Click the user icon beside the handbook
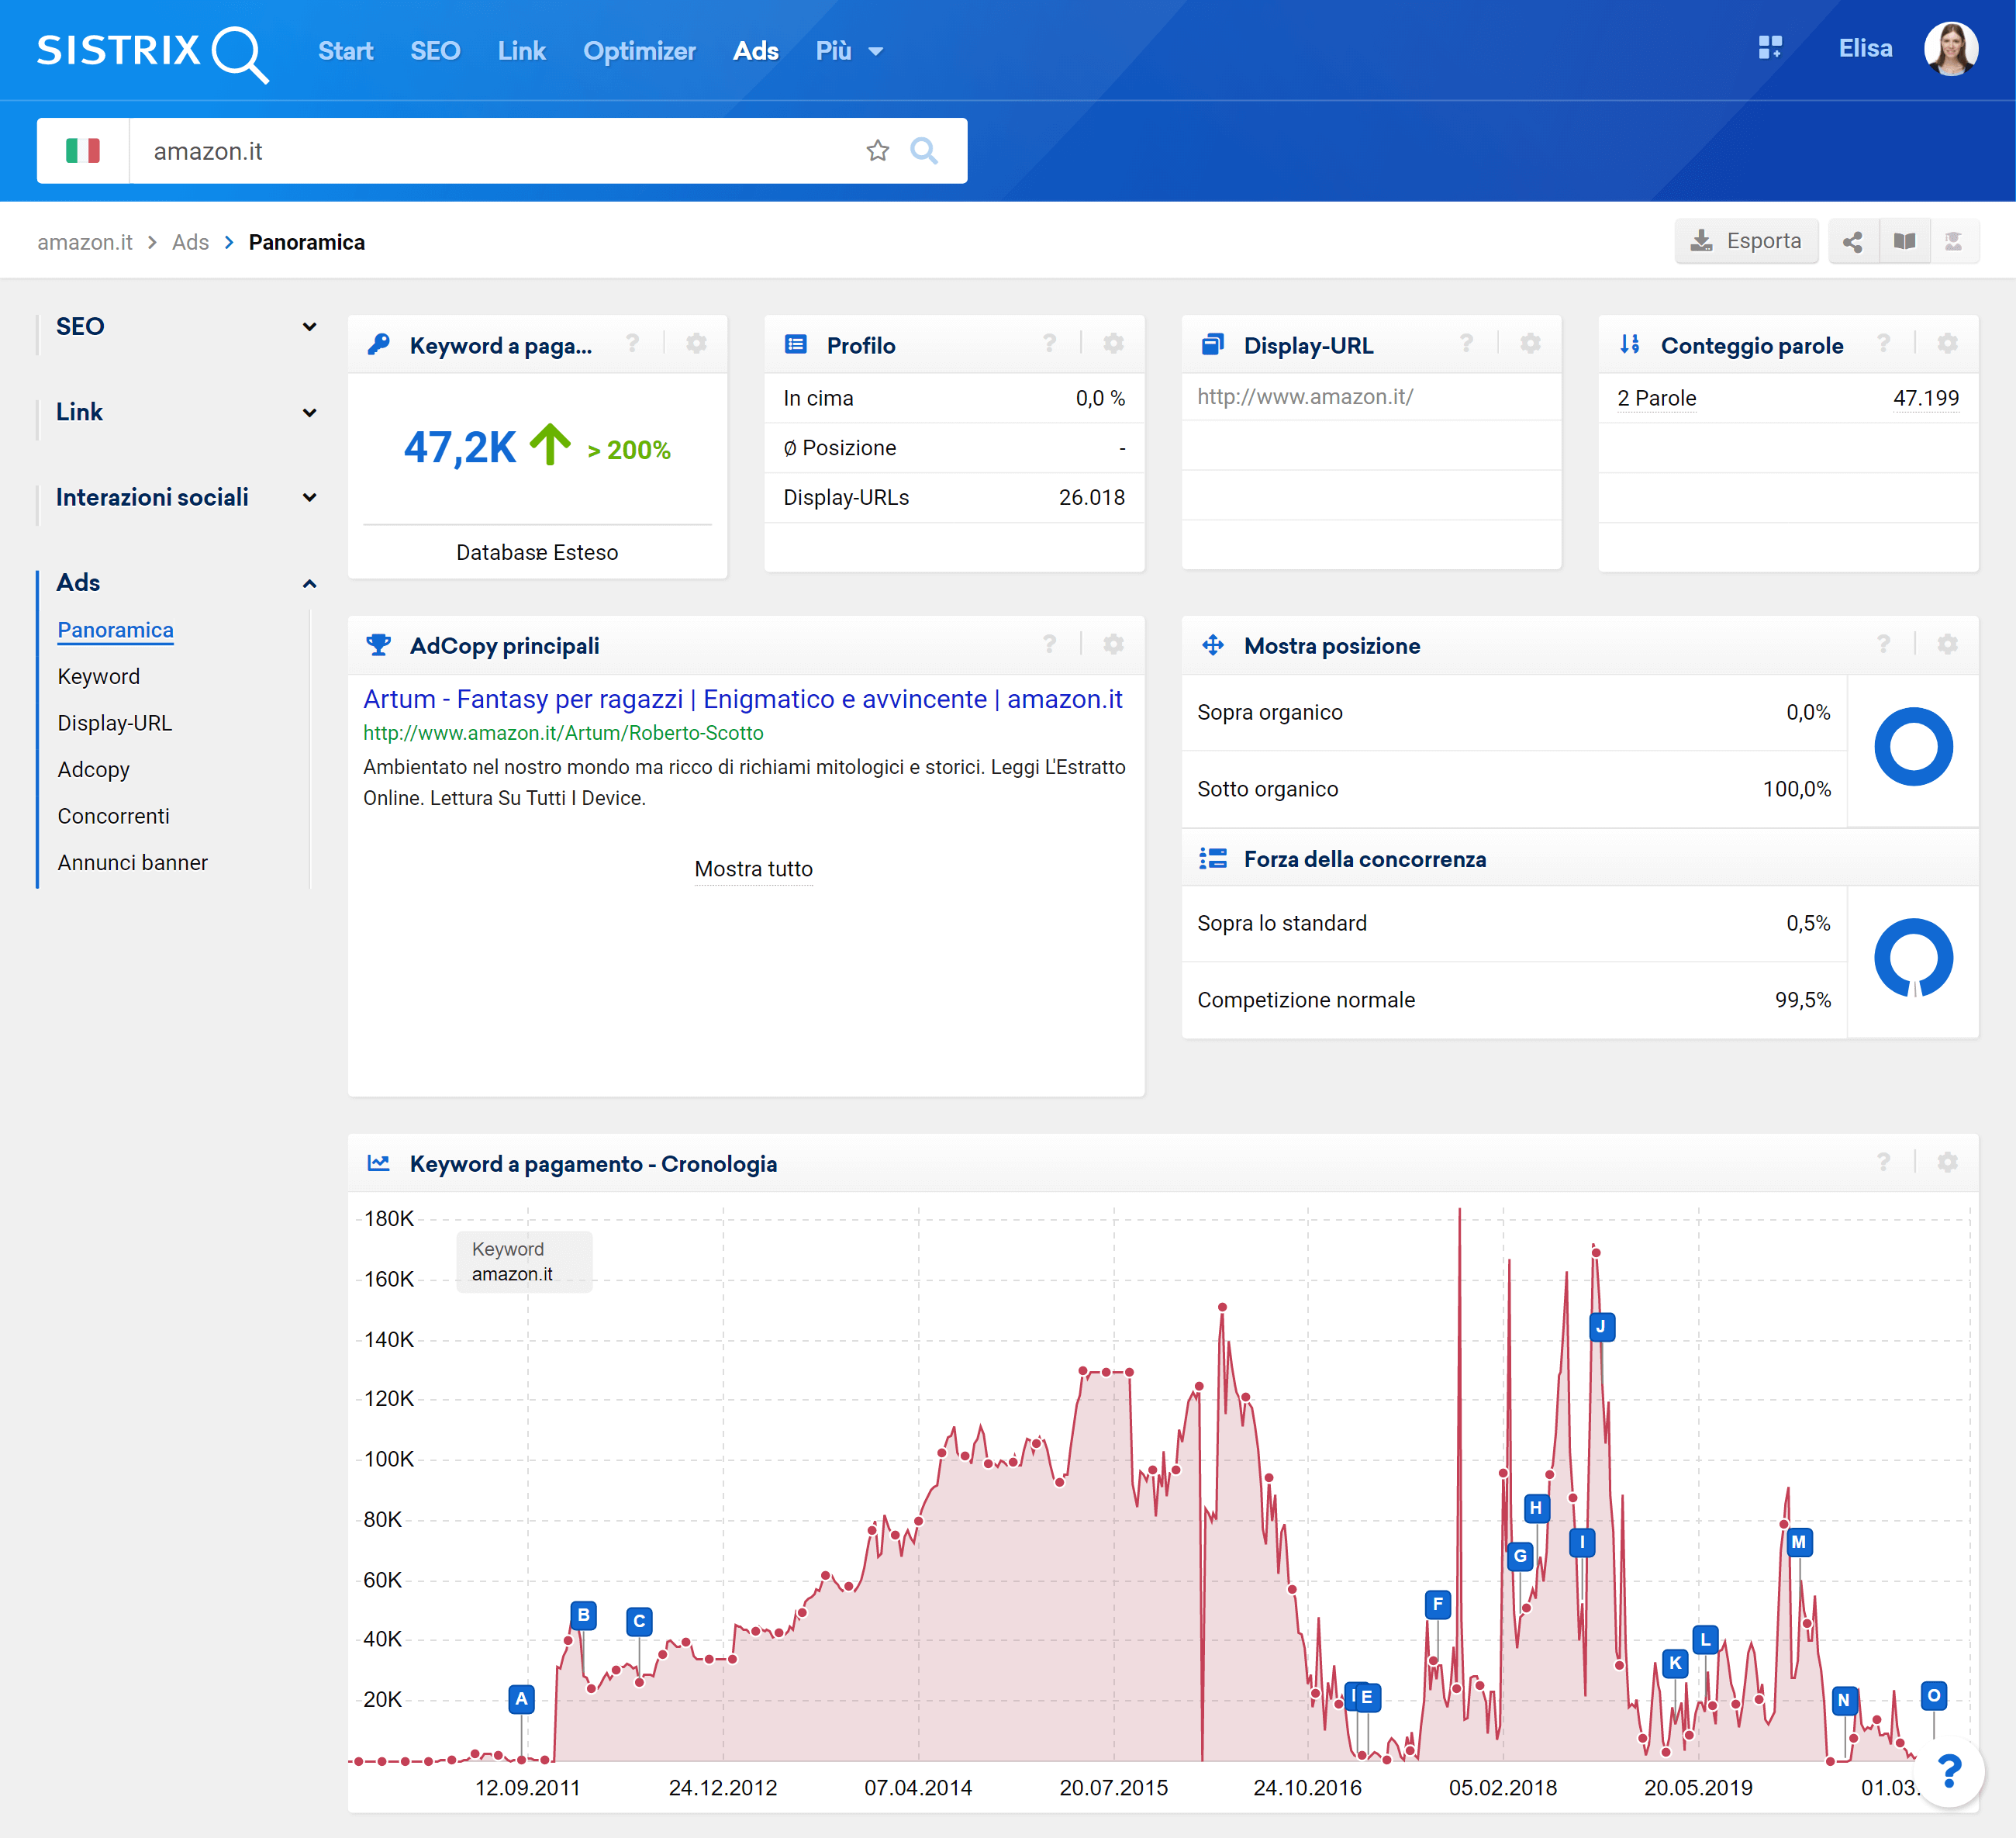Image resolution: width=2016 pixels, height=1838 pixels. [1954, 241]
